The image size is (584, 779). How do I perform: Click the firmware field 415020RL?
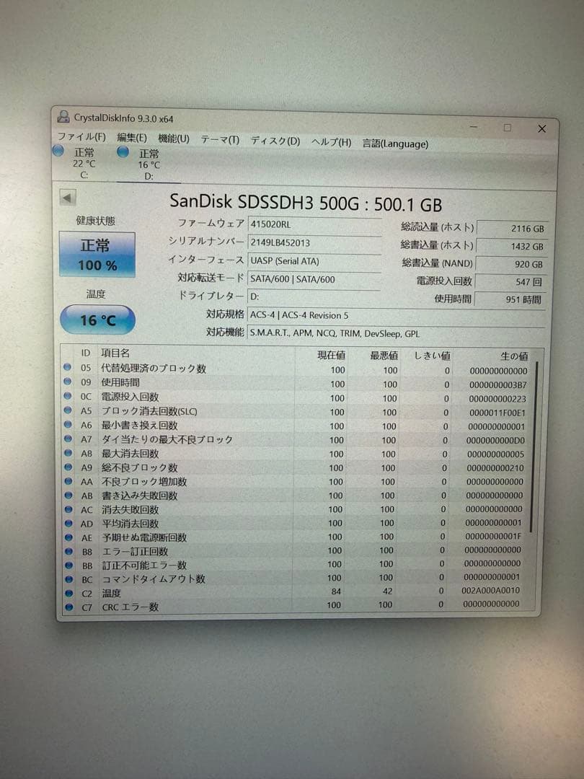click(314, 224)
